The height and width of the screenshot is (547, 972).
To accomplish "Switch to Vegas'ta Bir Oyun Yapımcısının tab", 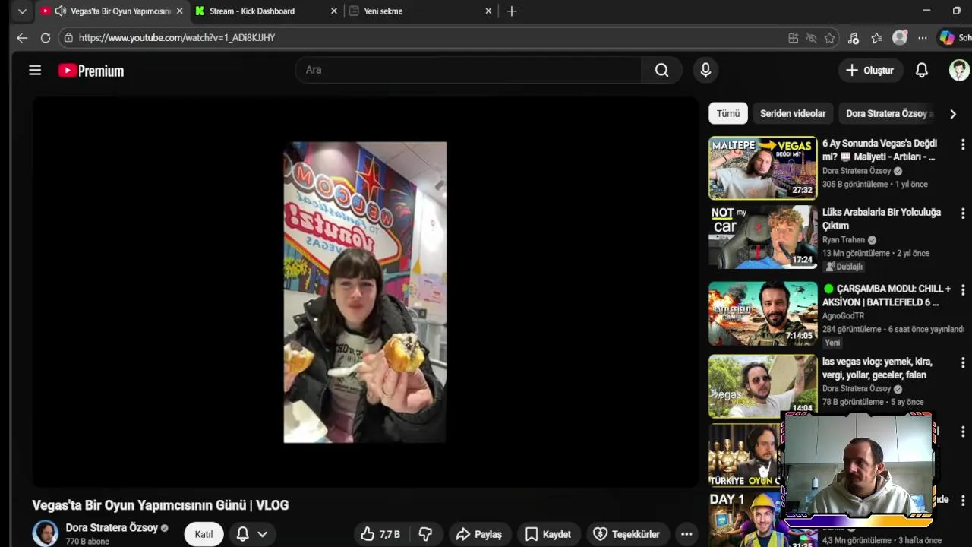I will pos(112,11).
